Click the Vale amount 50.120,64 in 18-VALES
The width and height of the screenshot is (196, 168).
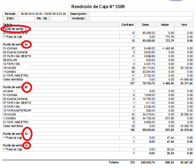(186, 68)
